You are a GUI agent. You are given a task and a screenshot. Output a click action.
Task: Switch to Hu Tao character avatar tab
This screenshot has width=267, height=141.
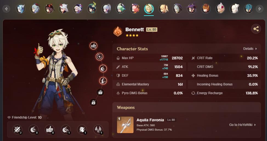(49, 8)
